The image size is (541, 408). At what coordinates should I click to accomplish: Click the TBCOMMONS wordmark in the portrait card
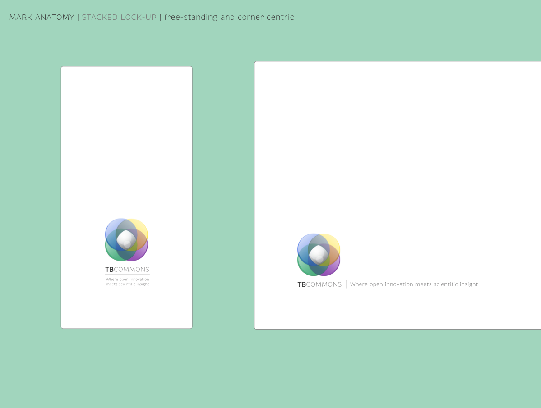coord(127,270)
